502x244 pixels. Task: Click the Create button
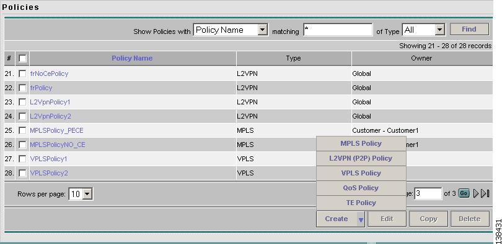(x=337, y=219)
